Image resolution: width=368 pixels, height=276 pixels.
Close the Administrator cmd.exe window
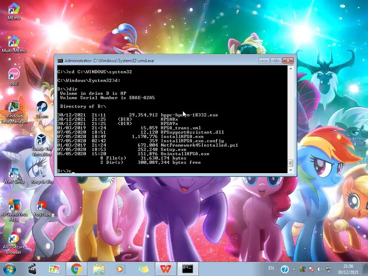[288, 60]
